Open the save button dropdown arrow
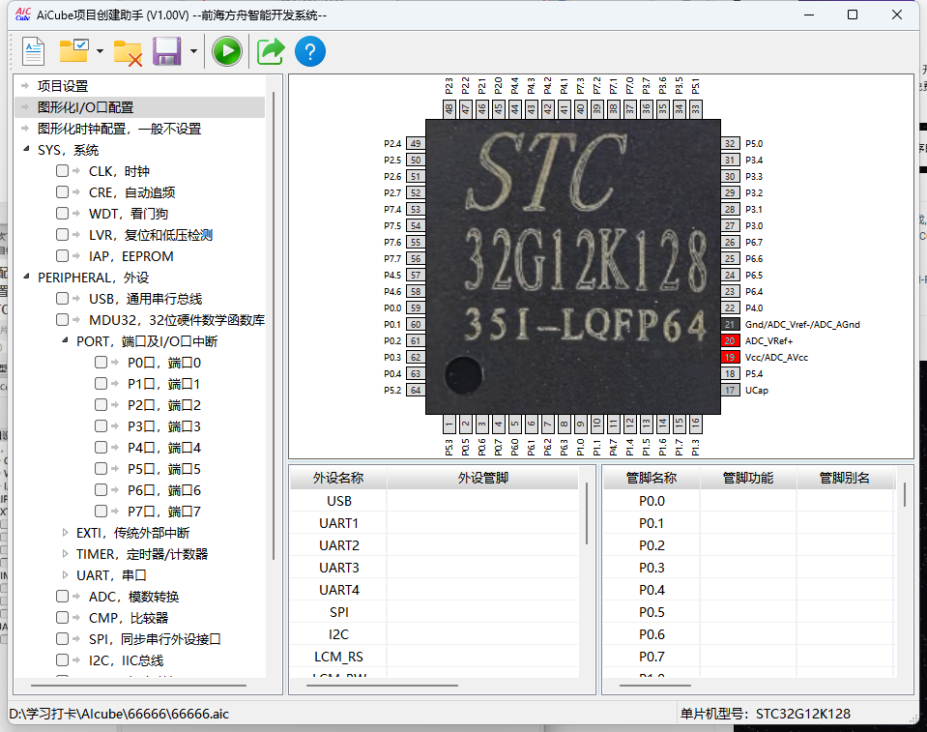927x732 pixels. (191, 50)
